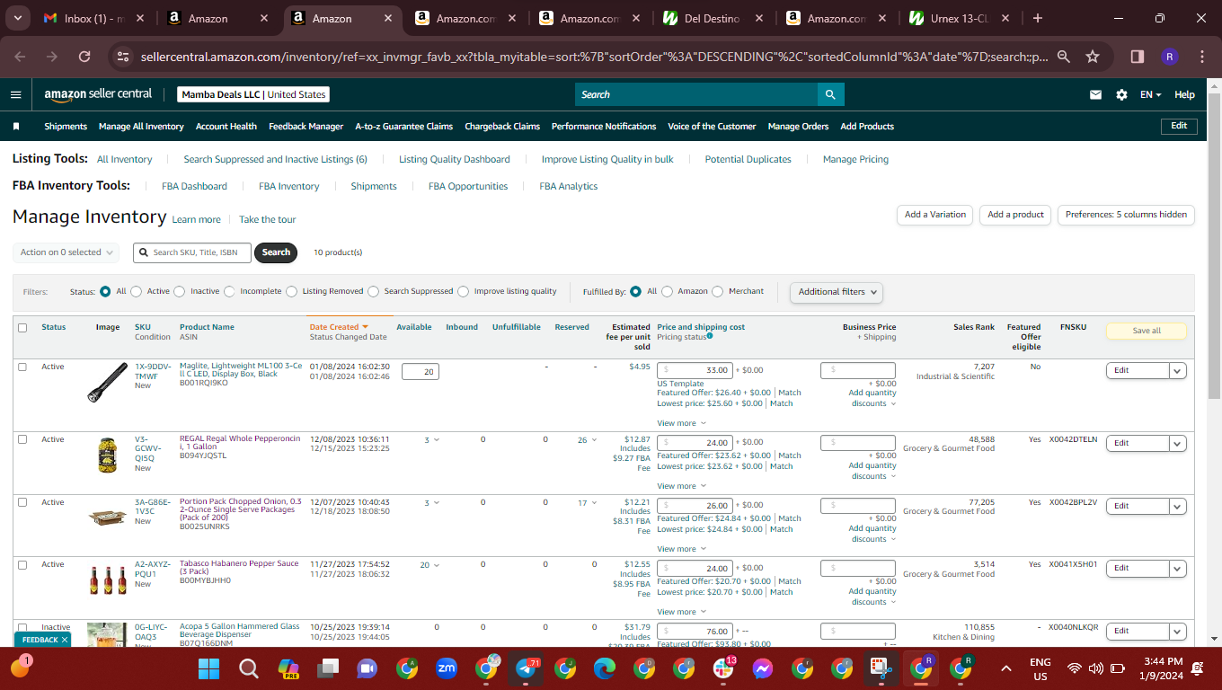1222x690 pixels.
Task: Select the REGAL Pepperoncini row checkbox
Action: (x=22, y=439)
